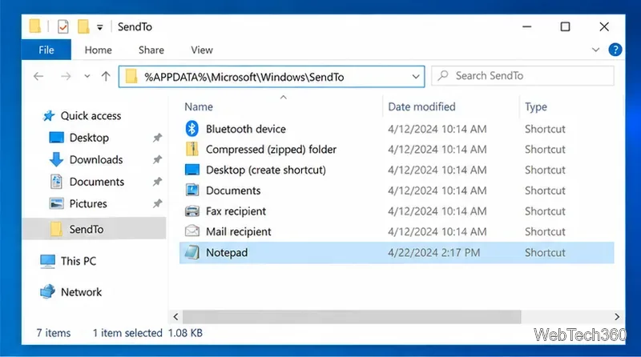The width and height of the screenshot is (641, 357).
Task: Click the Downloads arrow icon in sidebar
Action: tap(56, 159)
